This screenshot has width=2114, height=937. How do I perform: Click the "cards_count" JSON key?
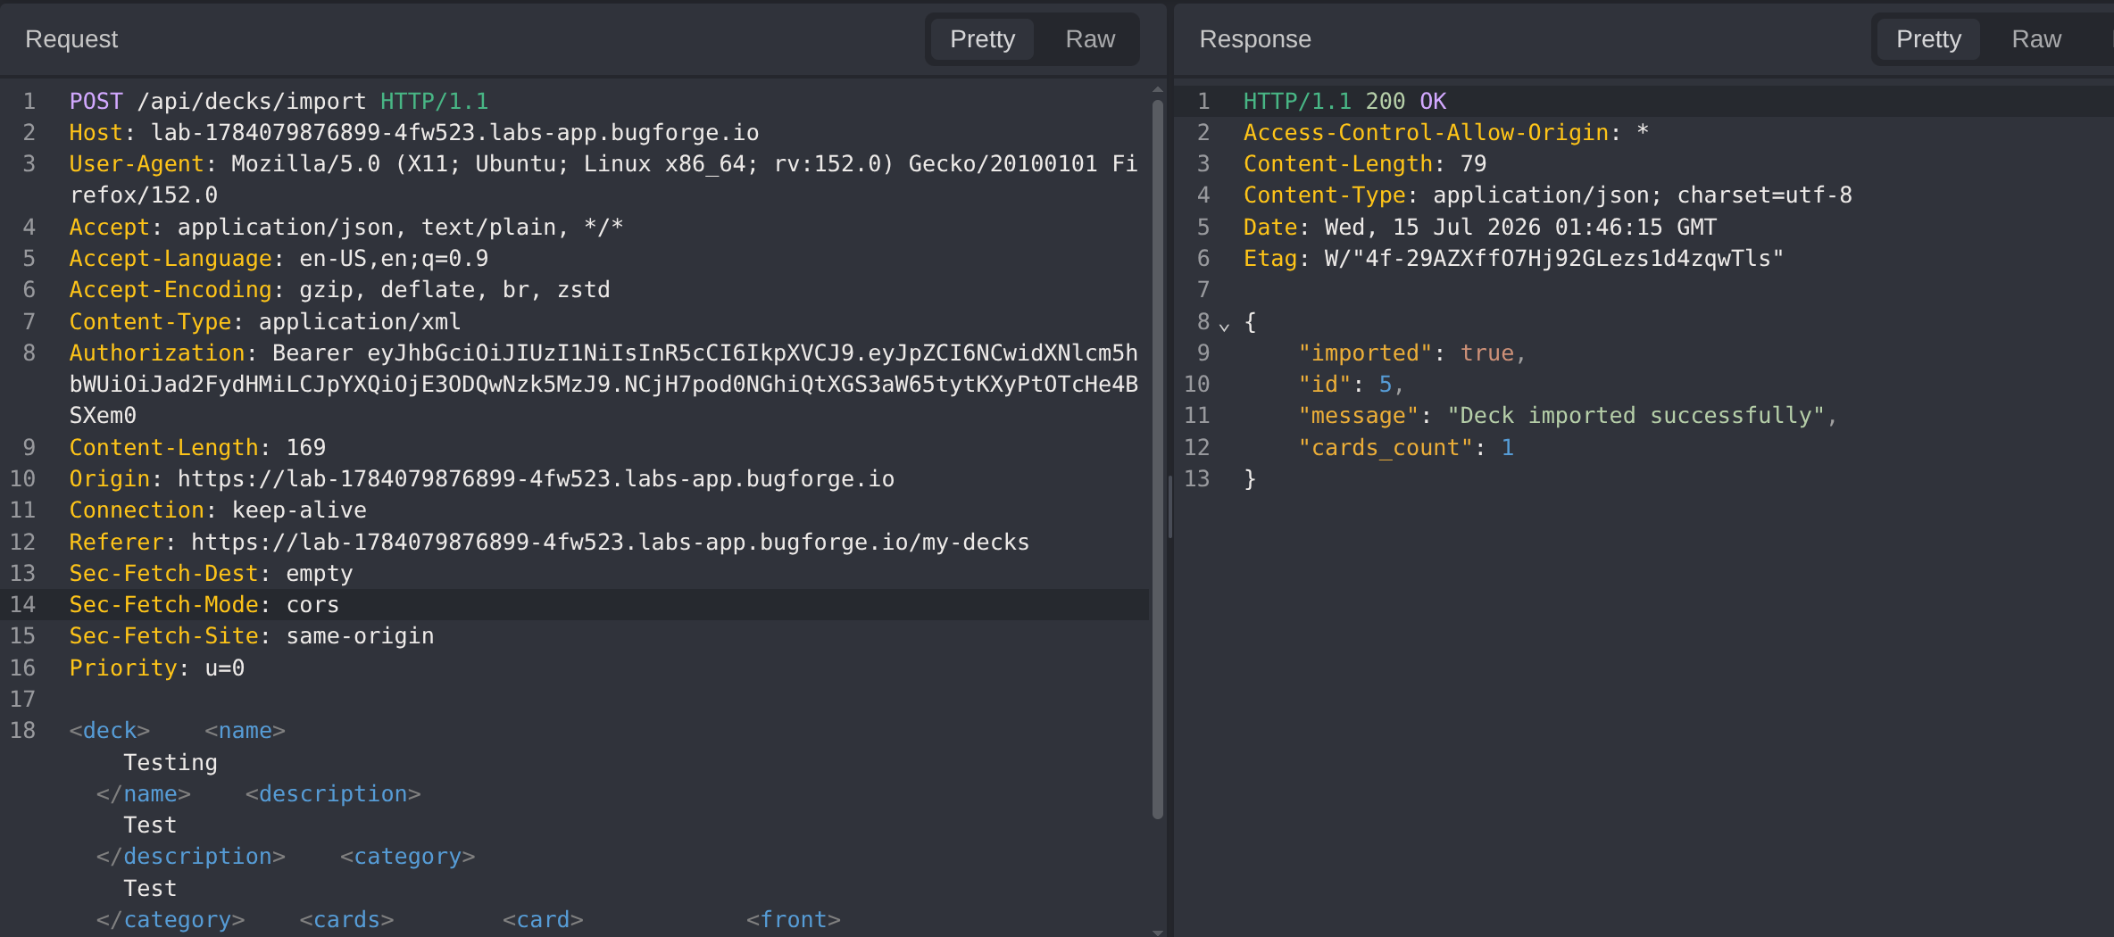tap(1386, 448)
